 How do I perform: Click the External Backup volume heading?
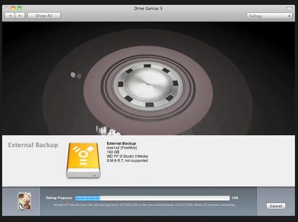pos(33,145)
